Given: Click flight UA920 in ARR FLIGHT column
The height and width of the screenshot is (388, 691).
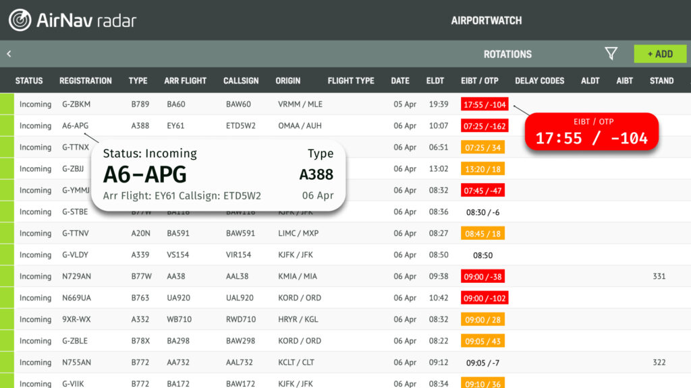Looking at the screenshot, I should click(178, 298).
